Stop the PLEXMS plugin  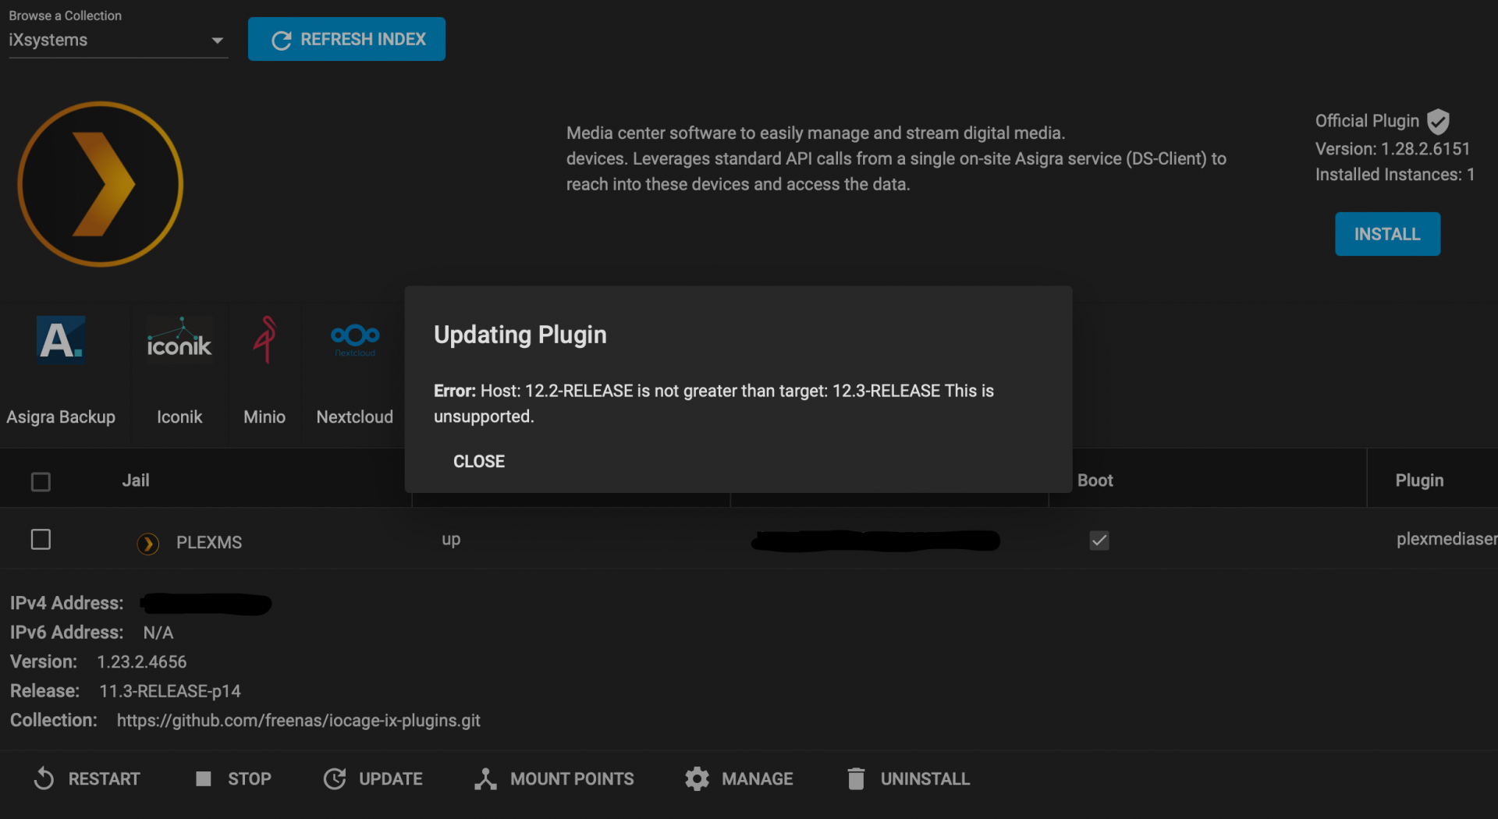[x=233, y=778]
